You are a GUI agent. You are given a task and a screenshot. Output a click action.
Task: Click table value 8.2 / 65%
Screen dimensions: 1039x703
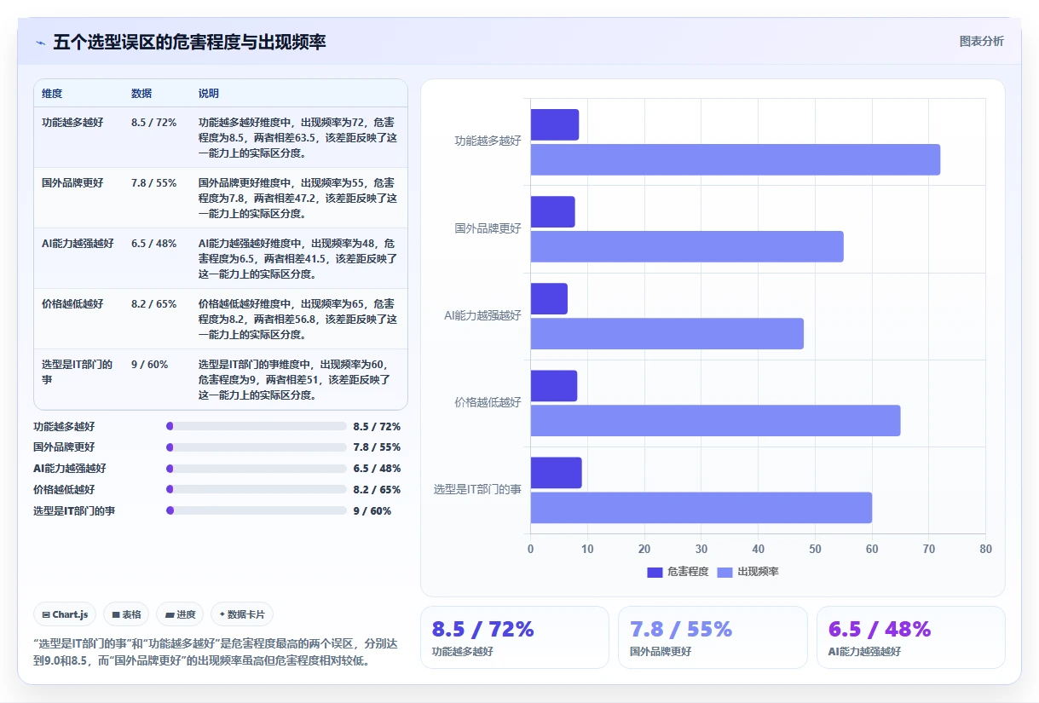154,303
